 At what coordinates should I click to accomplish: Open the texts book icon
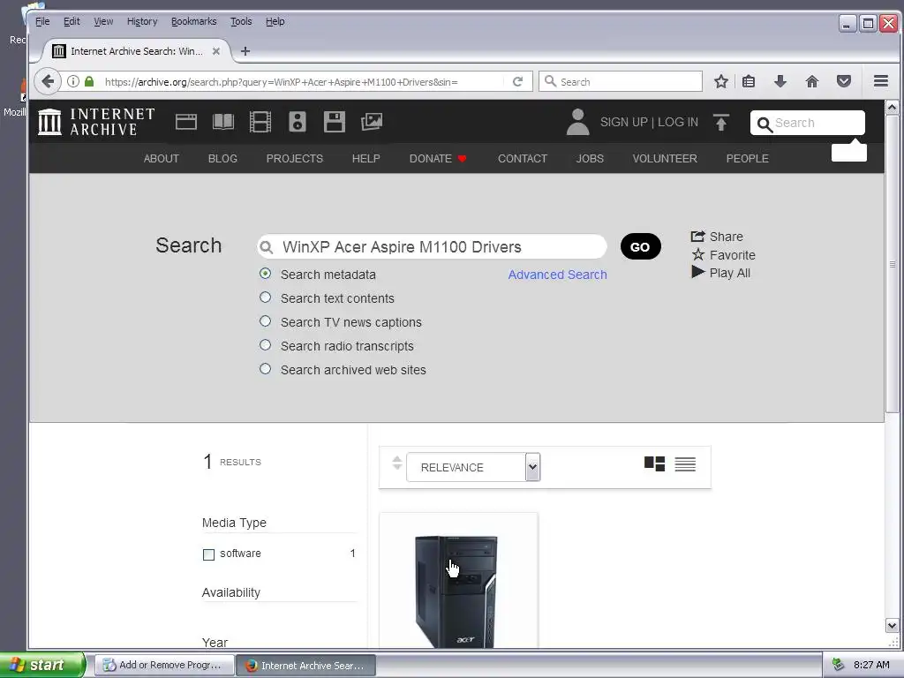coord(223,122)
